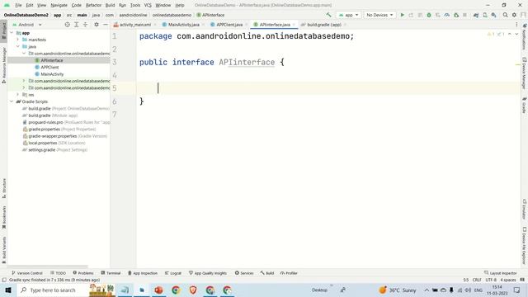Image resolution: width=528 pixels, height=297 pixels.
Task: Toggle the Bookmarks side tab
Action: (3, 217)
